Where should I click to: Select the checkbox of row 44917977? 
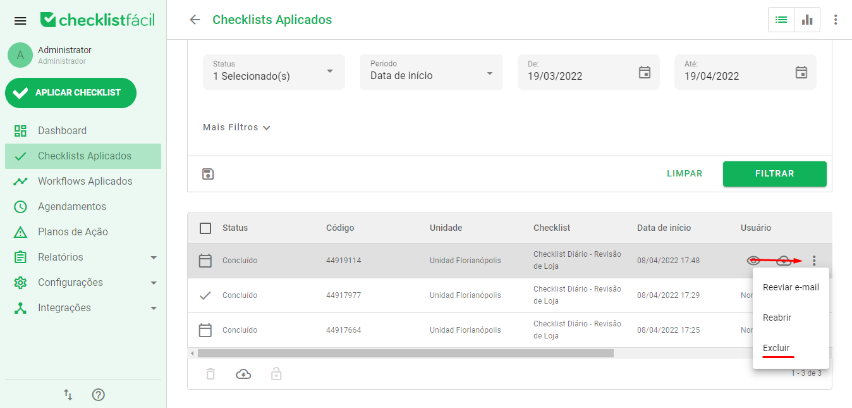[x=204, y=295]
